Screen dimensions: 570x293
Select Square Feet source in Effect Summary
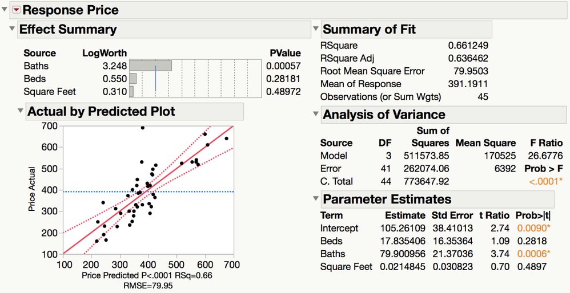pos(50,91)
